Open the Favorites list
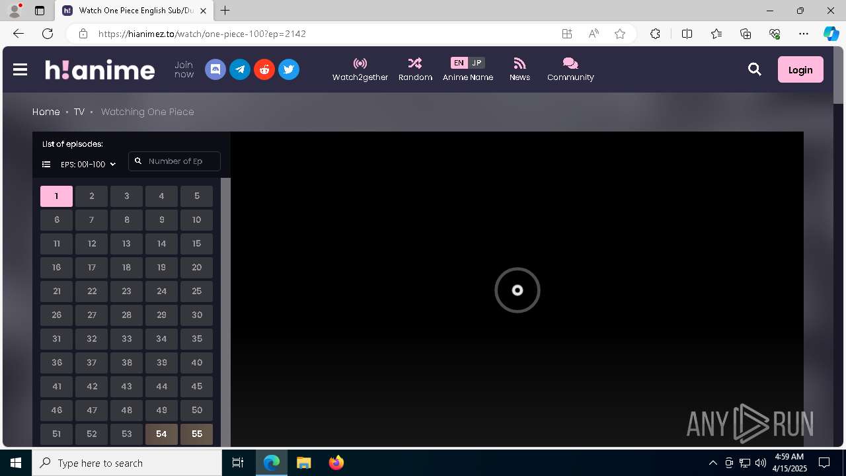The width and height of the screenshot is (846, 476). pyautogui.click(x=716, y=34)
